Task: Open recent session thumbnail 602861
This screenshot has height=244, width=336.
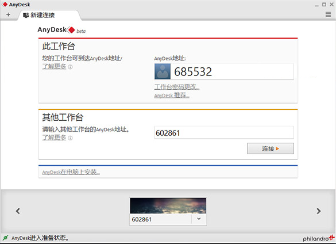Action: (x=168, y=205)
